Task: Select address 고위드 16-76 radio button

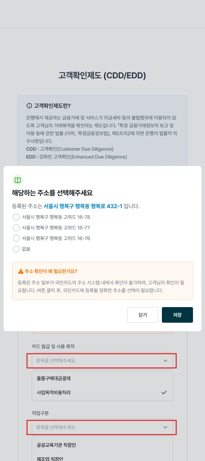Action: (x=16, y=238)
